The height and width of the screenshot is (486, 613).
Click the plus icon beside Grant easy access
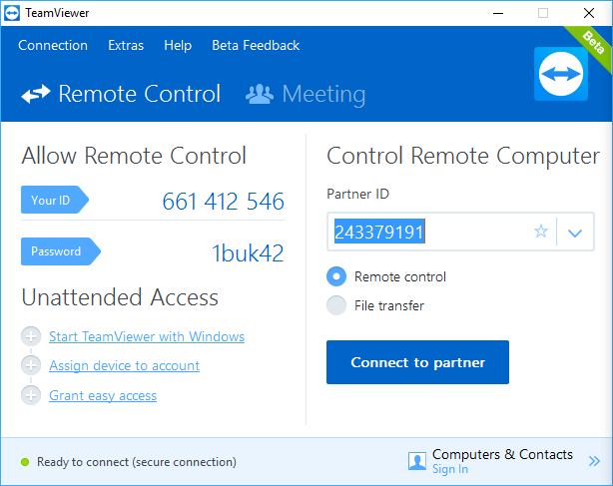click(x=31, y=395)
